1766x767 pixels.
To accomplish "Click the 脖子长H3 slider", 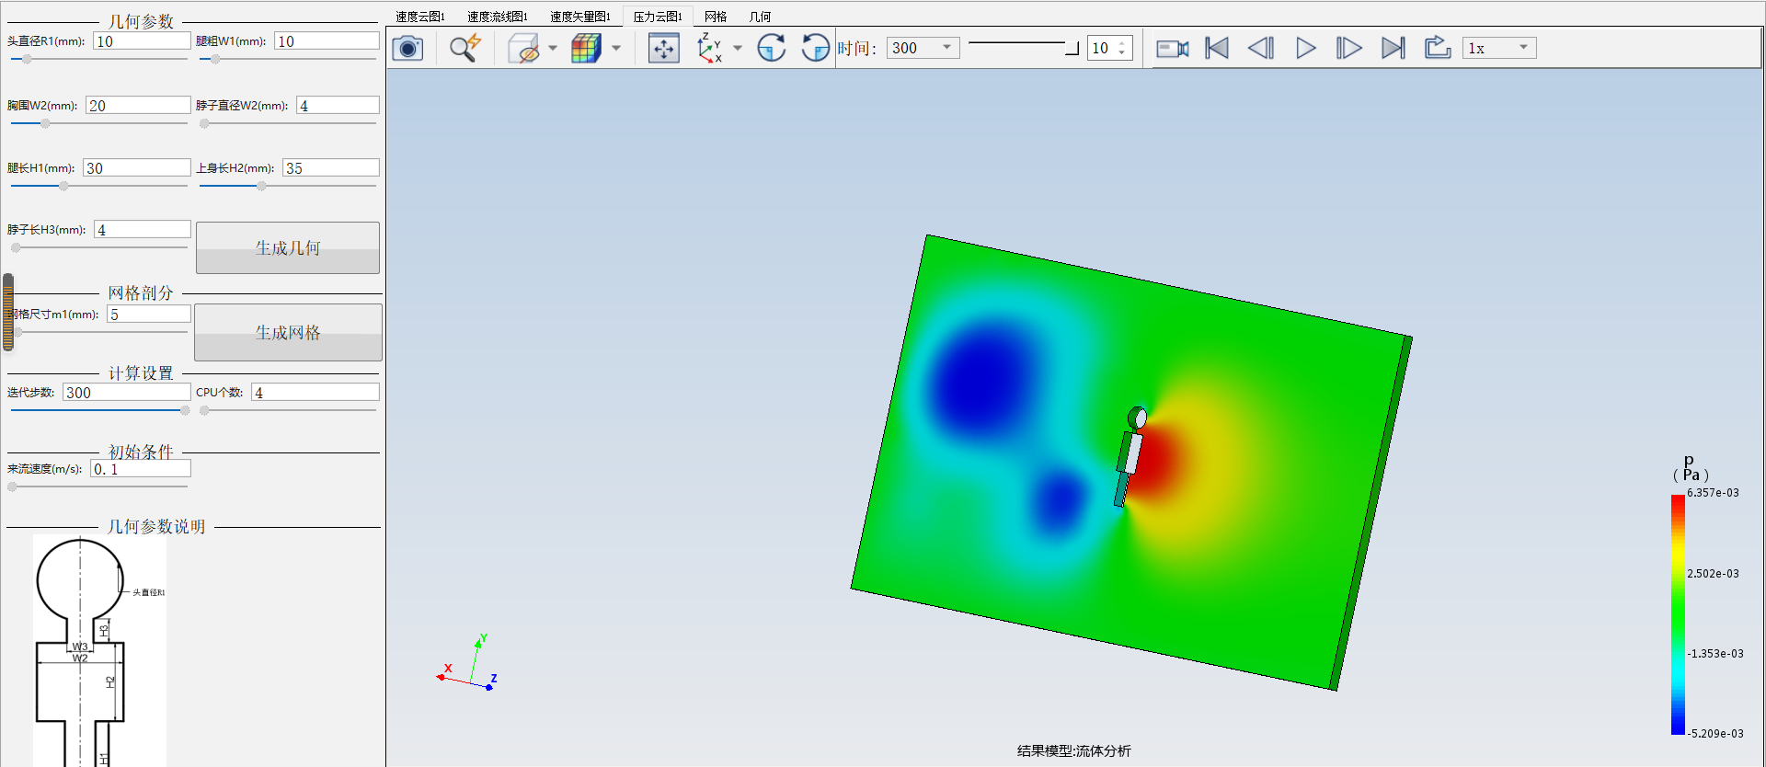I will click(98, 247).
